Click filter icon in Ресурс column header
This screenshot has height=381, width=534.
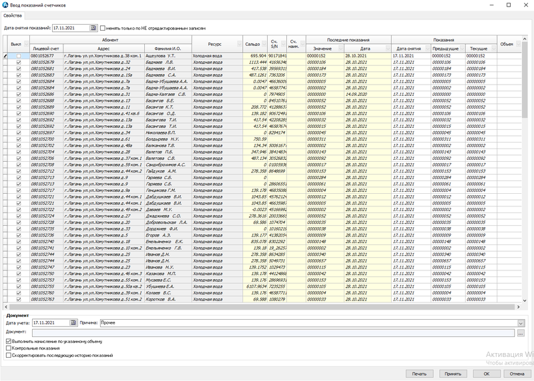[238, 43]
